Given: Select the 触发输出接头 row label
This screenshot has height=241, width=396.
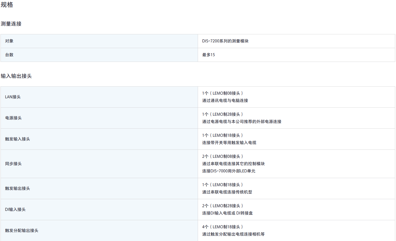Looking at the screenshot, I should 17,188.
